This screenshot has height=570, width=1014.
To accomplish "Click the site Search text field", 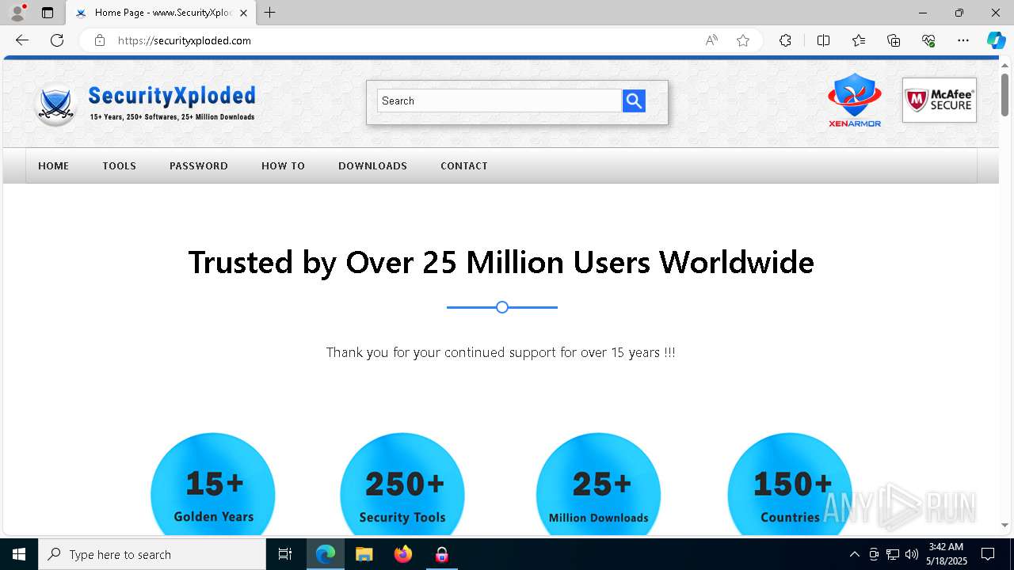I will [500, 101].
